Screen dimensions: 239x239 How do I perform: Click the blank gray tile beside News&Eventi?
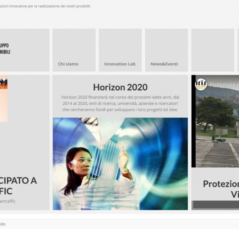click(x=213, y=50)
